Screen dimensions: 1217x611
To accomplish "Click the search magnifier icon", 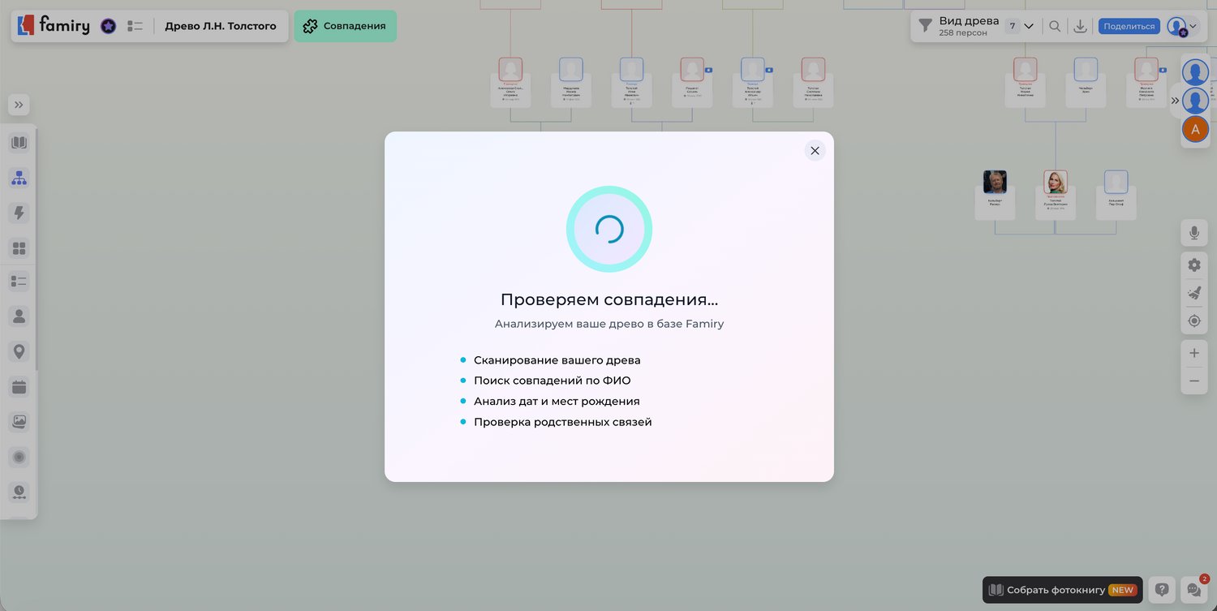I will (1054, 26).
